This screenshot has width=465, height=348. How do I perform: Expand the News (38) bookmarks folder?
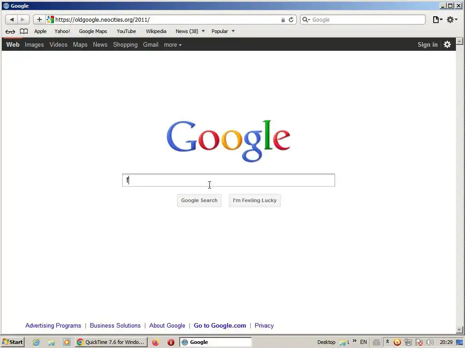(190, 31)
